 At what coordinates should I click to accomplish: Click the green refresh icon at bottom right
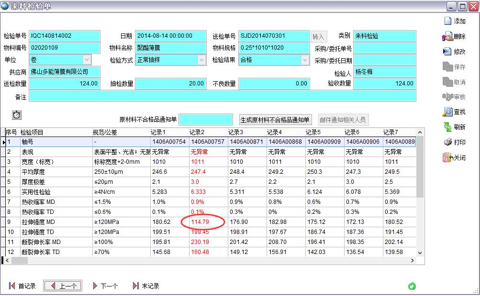[412, 285]
